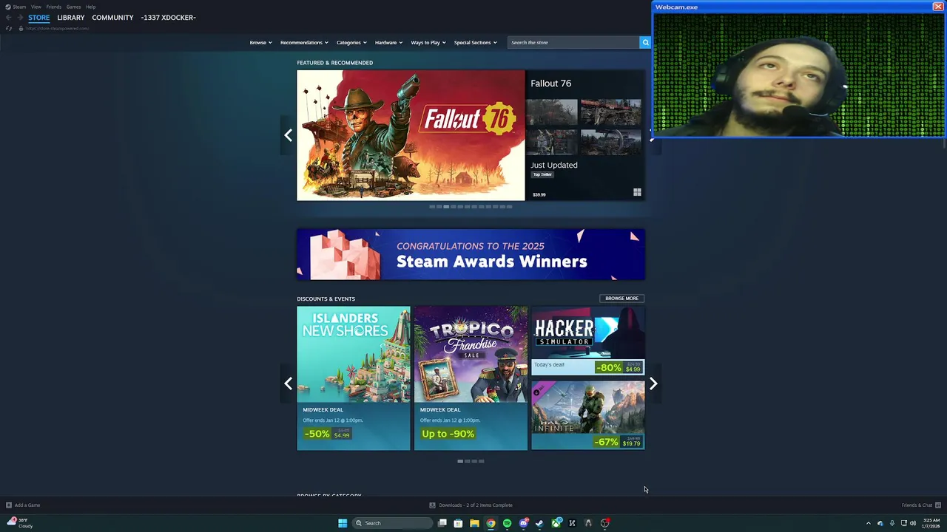The height and width of the screenshot is (532, 947).
Task: Expand the Ways to Play dropdown
Action: coord(428,42)
